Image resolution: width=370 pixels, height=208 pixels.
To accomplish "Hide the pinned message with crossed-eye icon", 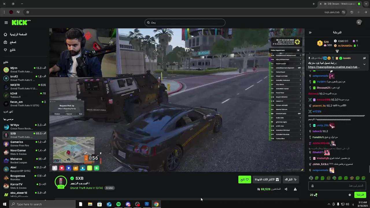I will point(364,58).
